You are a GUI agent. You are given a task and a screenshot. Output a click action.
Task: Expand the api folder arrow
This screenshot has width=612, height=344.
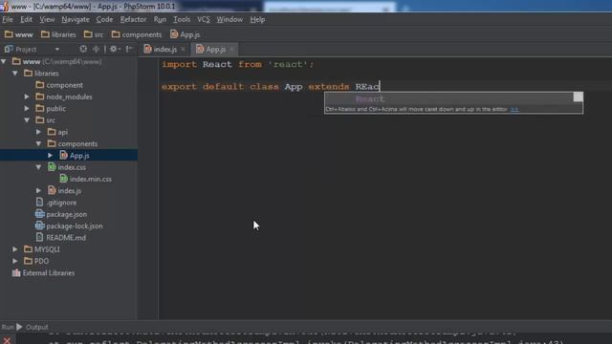tap(38, 132)
